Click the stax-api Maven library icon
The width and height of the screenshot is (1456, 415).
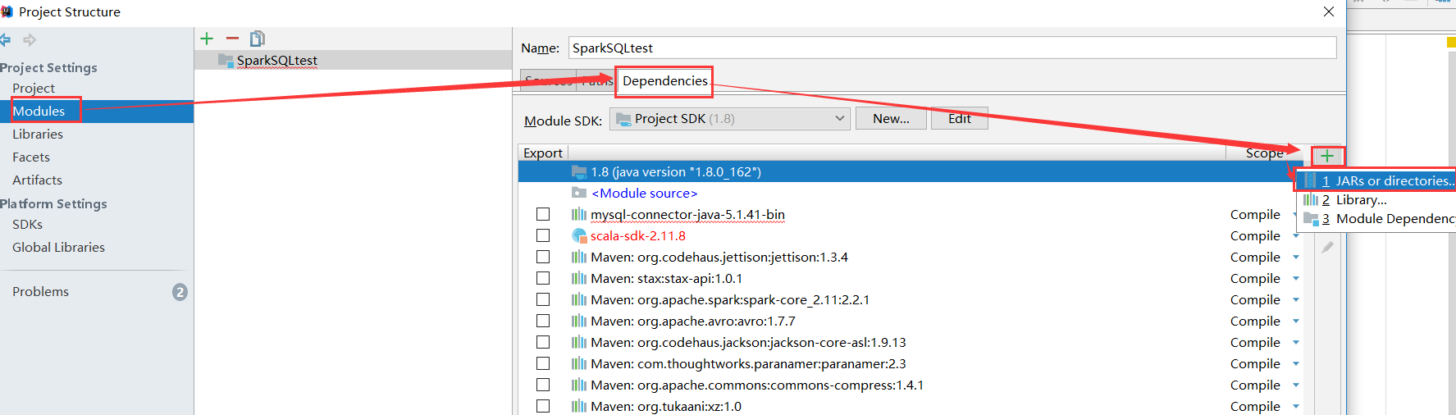tap(579, 278)
